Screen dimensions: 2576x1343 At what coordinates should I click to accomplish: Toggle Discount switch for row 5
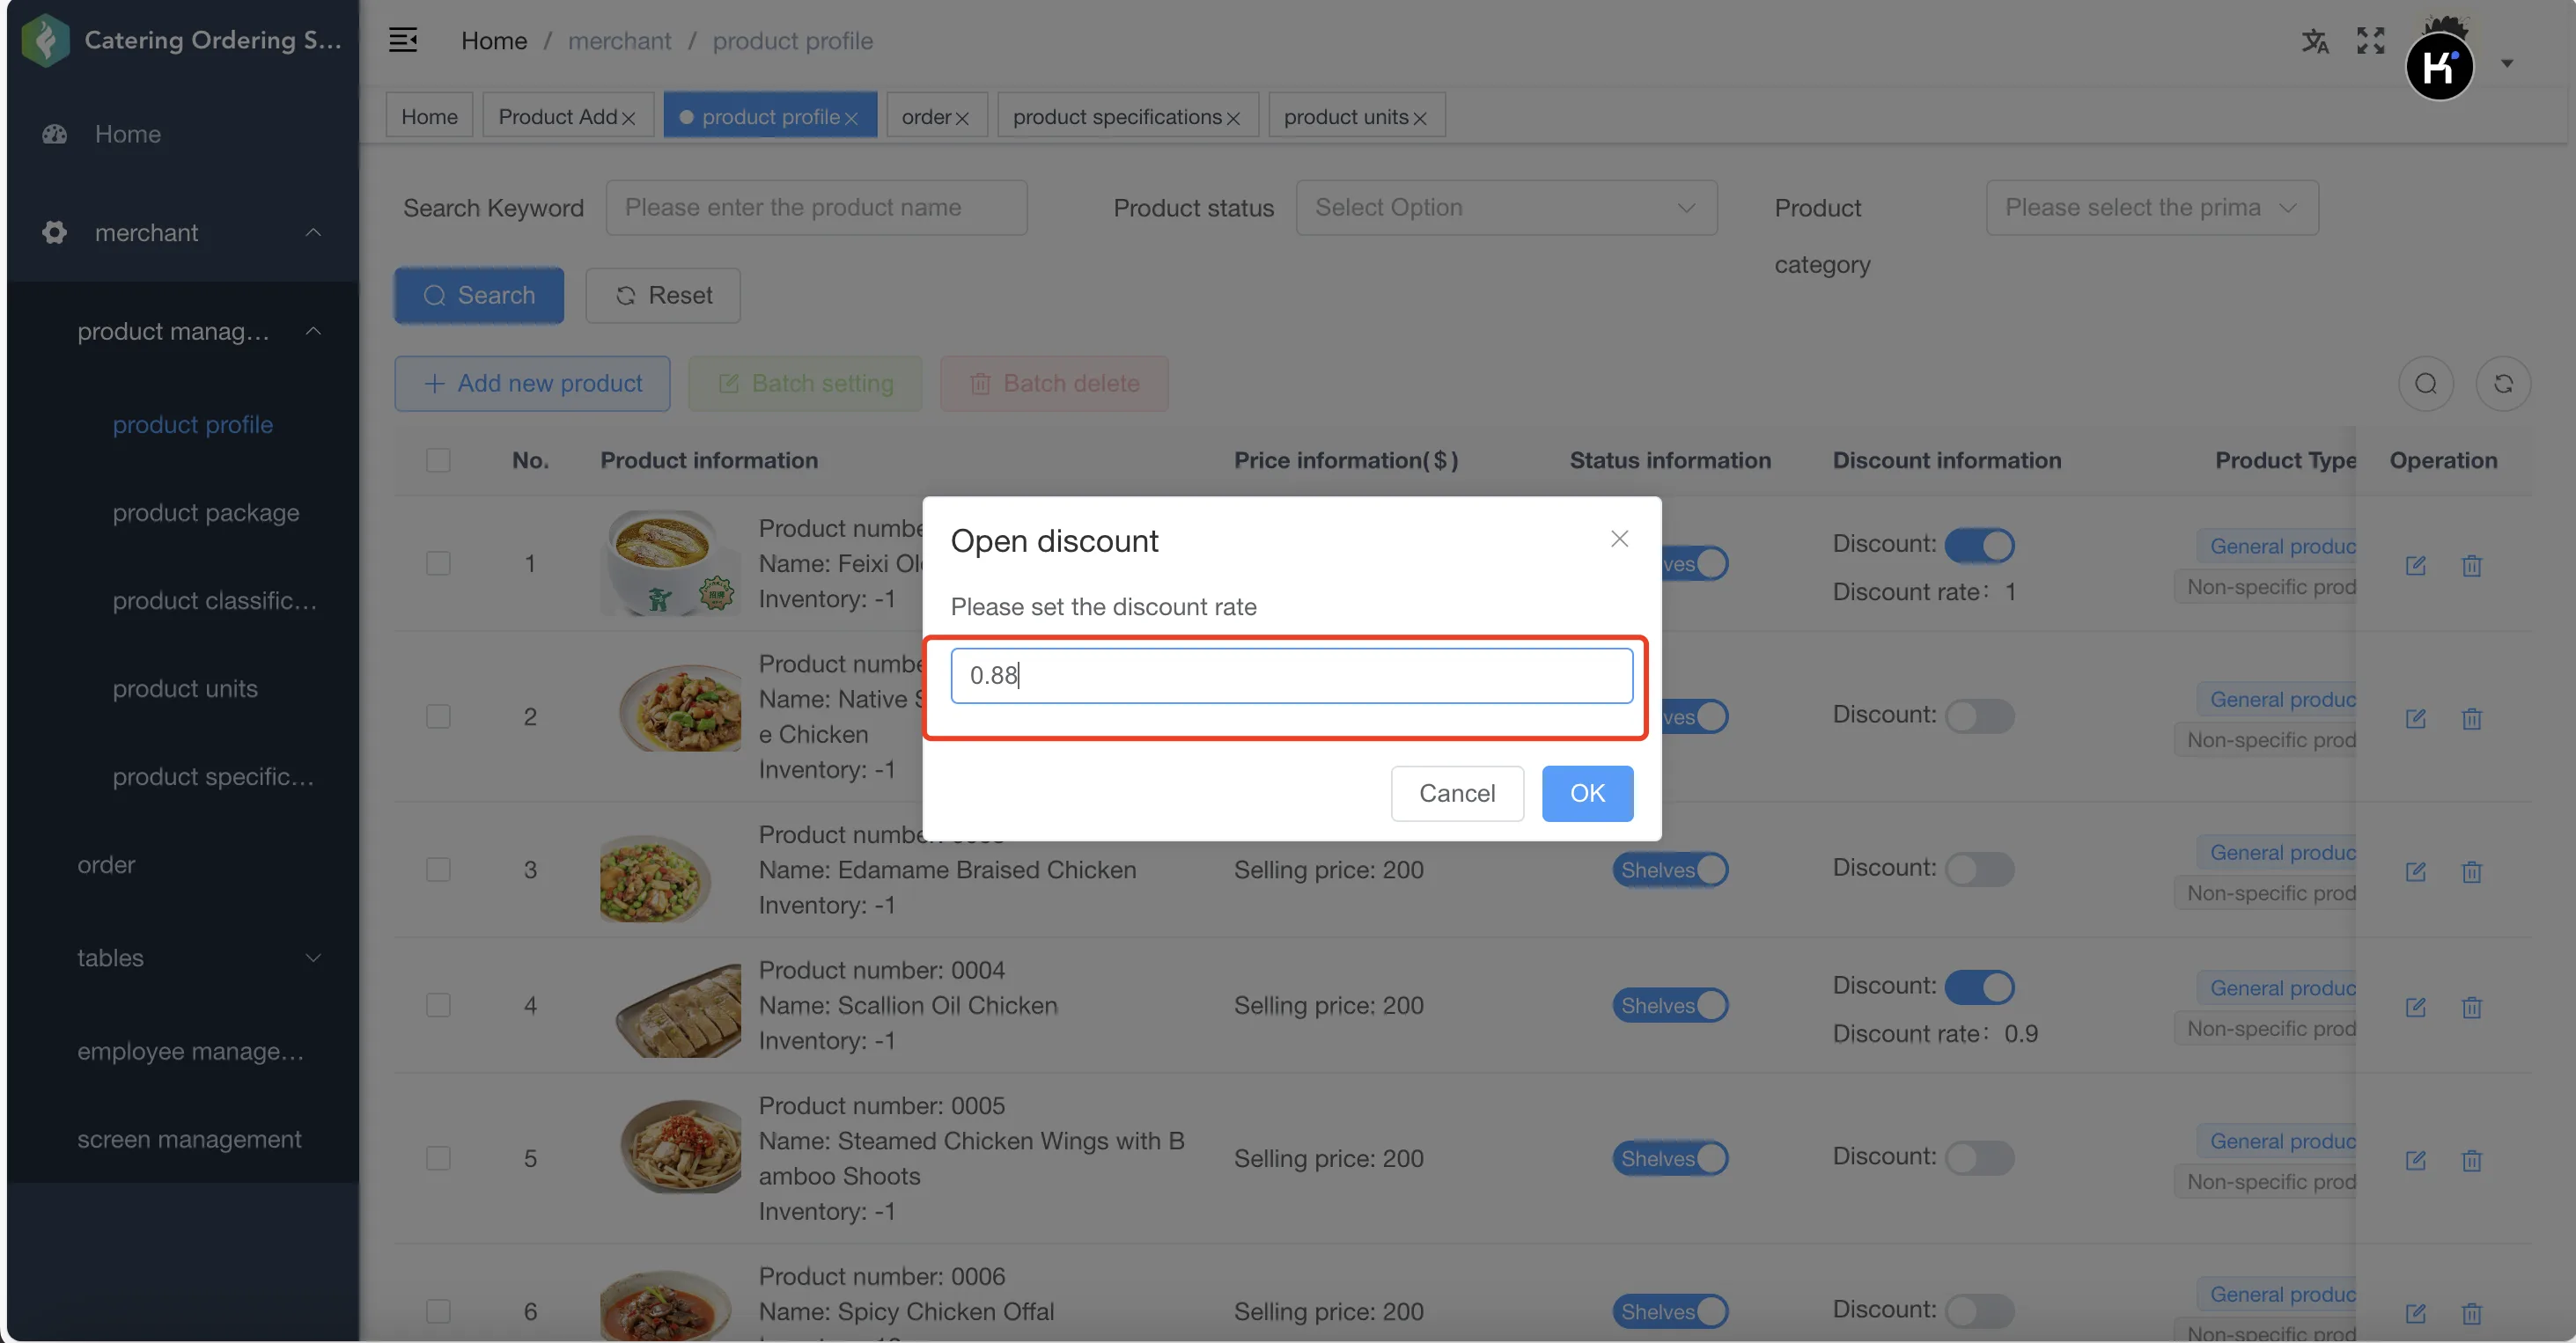click(x=1979, y=1159)
